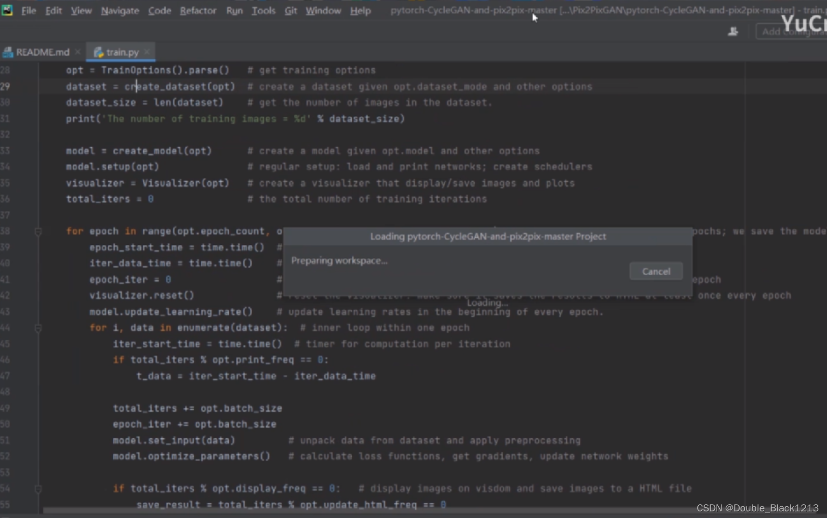Click 'create_dataset(opt)' on line 29
Image resolution: width=827 pixels, height=518 pixels.
tap(180, 86)
